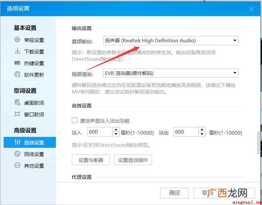Click the settings pane vertical scrollbar
Image resolution: width=262 pixels, height=205 pixels.
(258, 142)
